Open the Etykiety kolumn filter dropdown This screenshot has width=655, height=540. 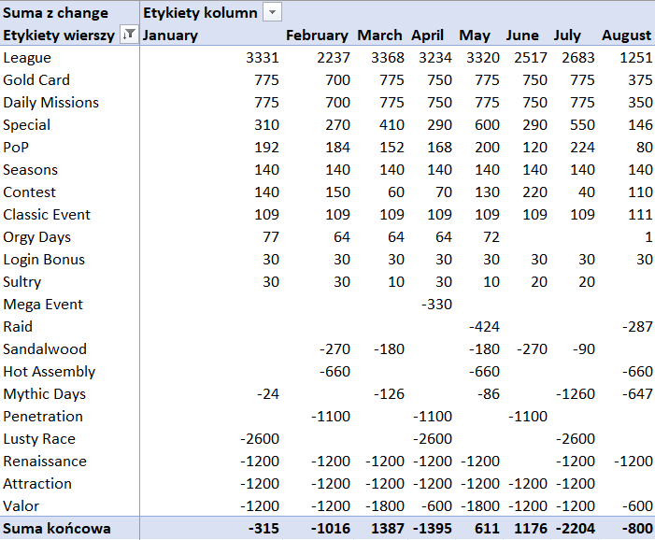272,12
